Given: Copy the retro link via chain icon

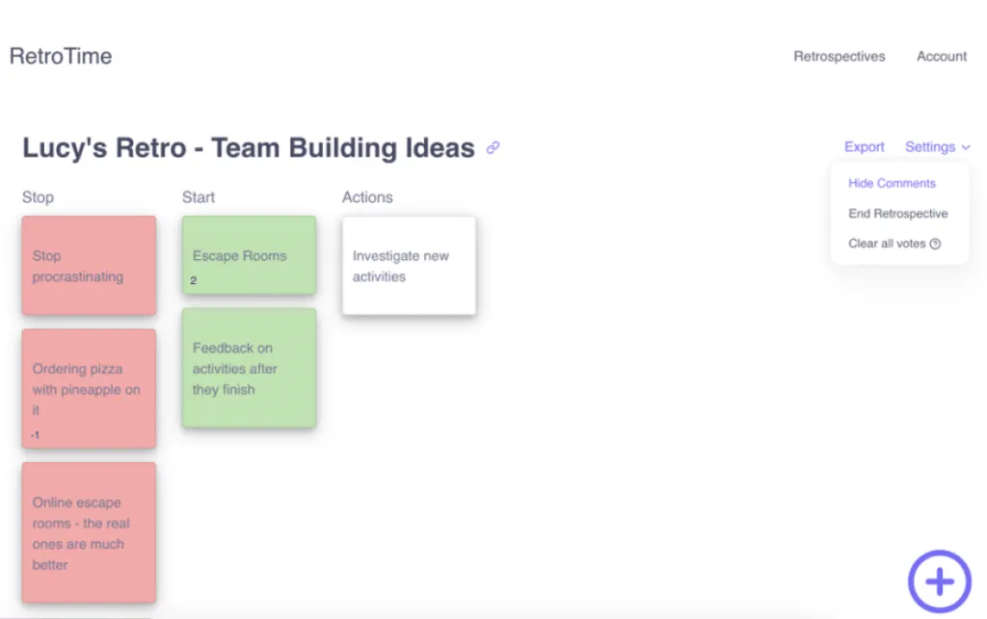Looking at the screenshot, I should coord(493,147).
